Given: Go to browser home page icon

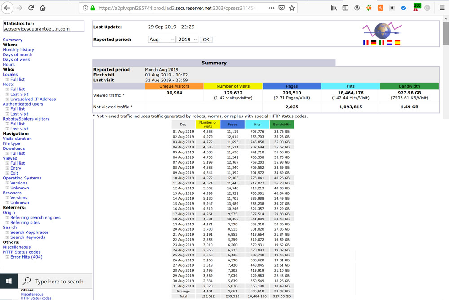Looking at the screenshot, I should click(43, 8).
